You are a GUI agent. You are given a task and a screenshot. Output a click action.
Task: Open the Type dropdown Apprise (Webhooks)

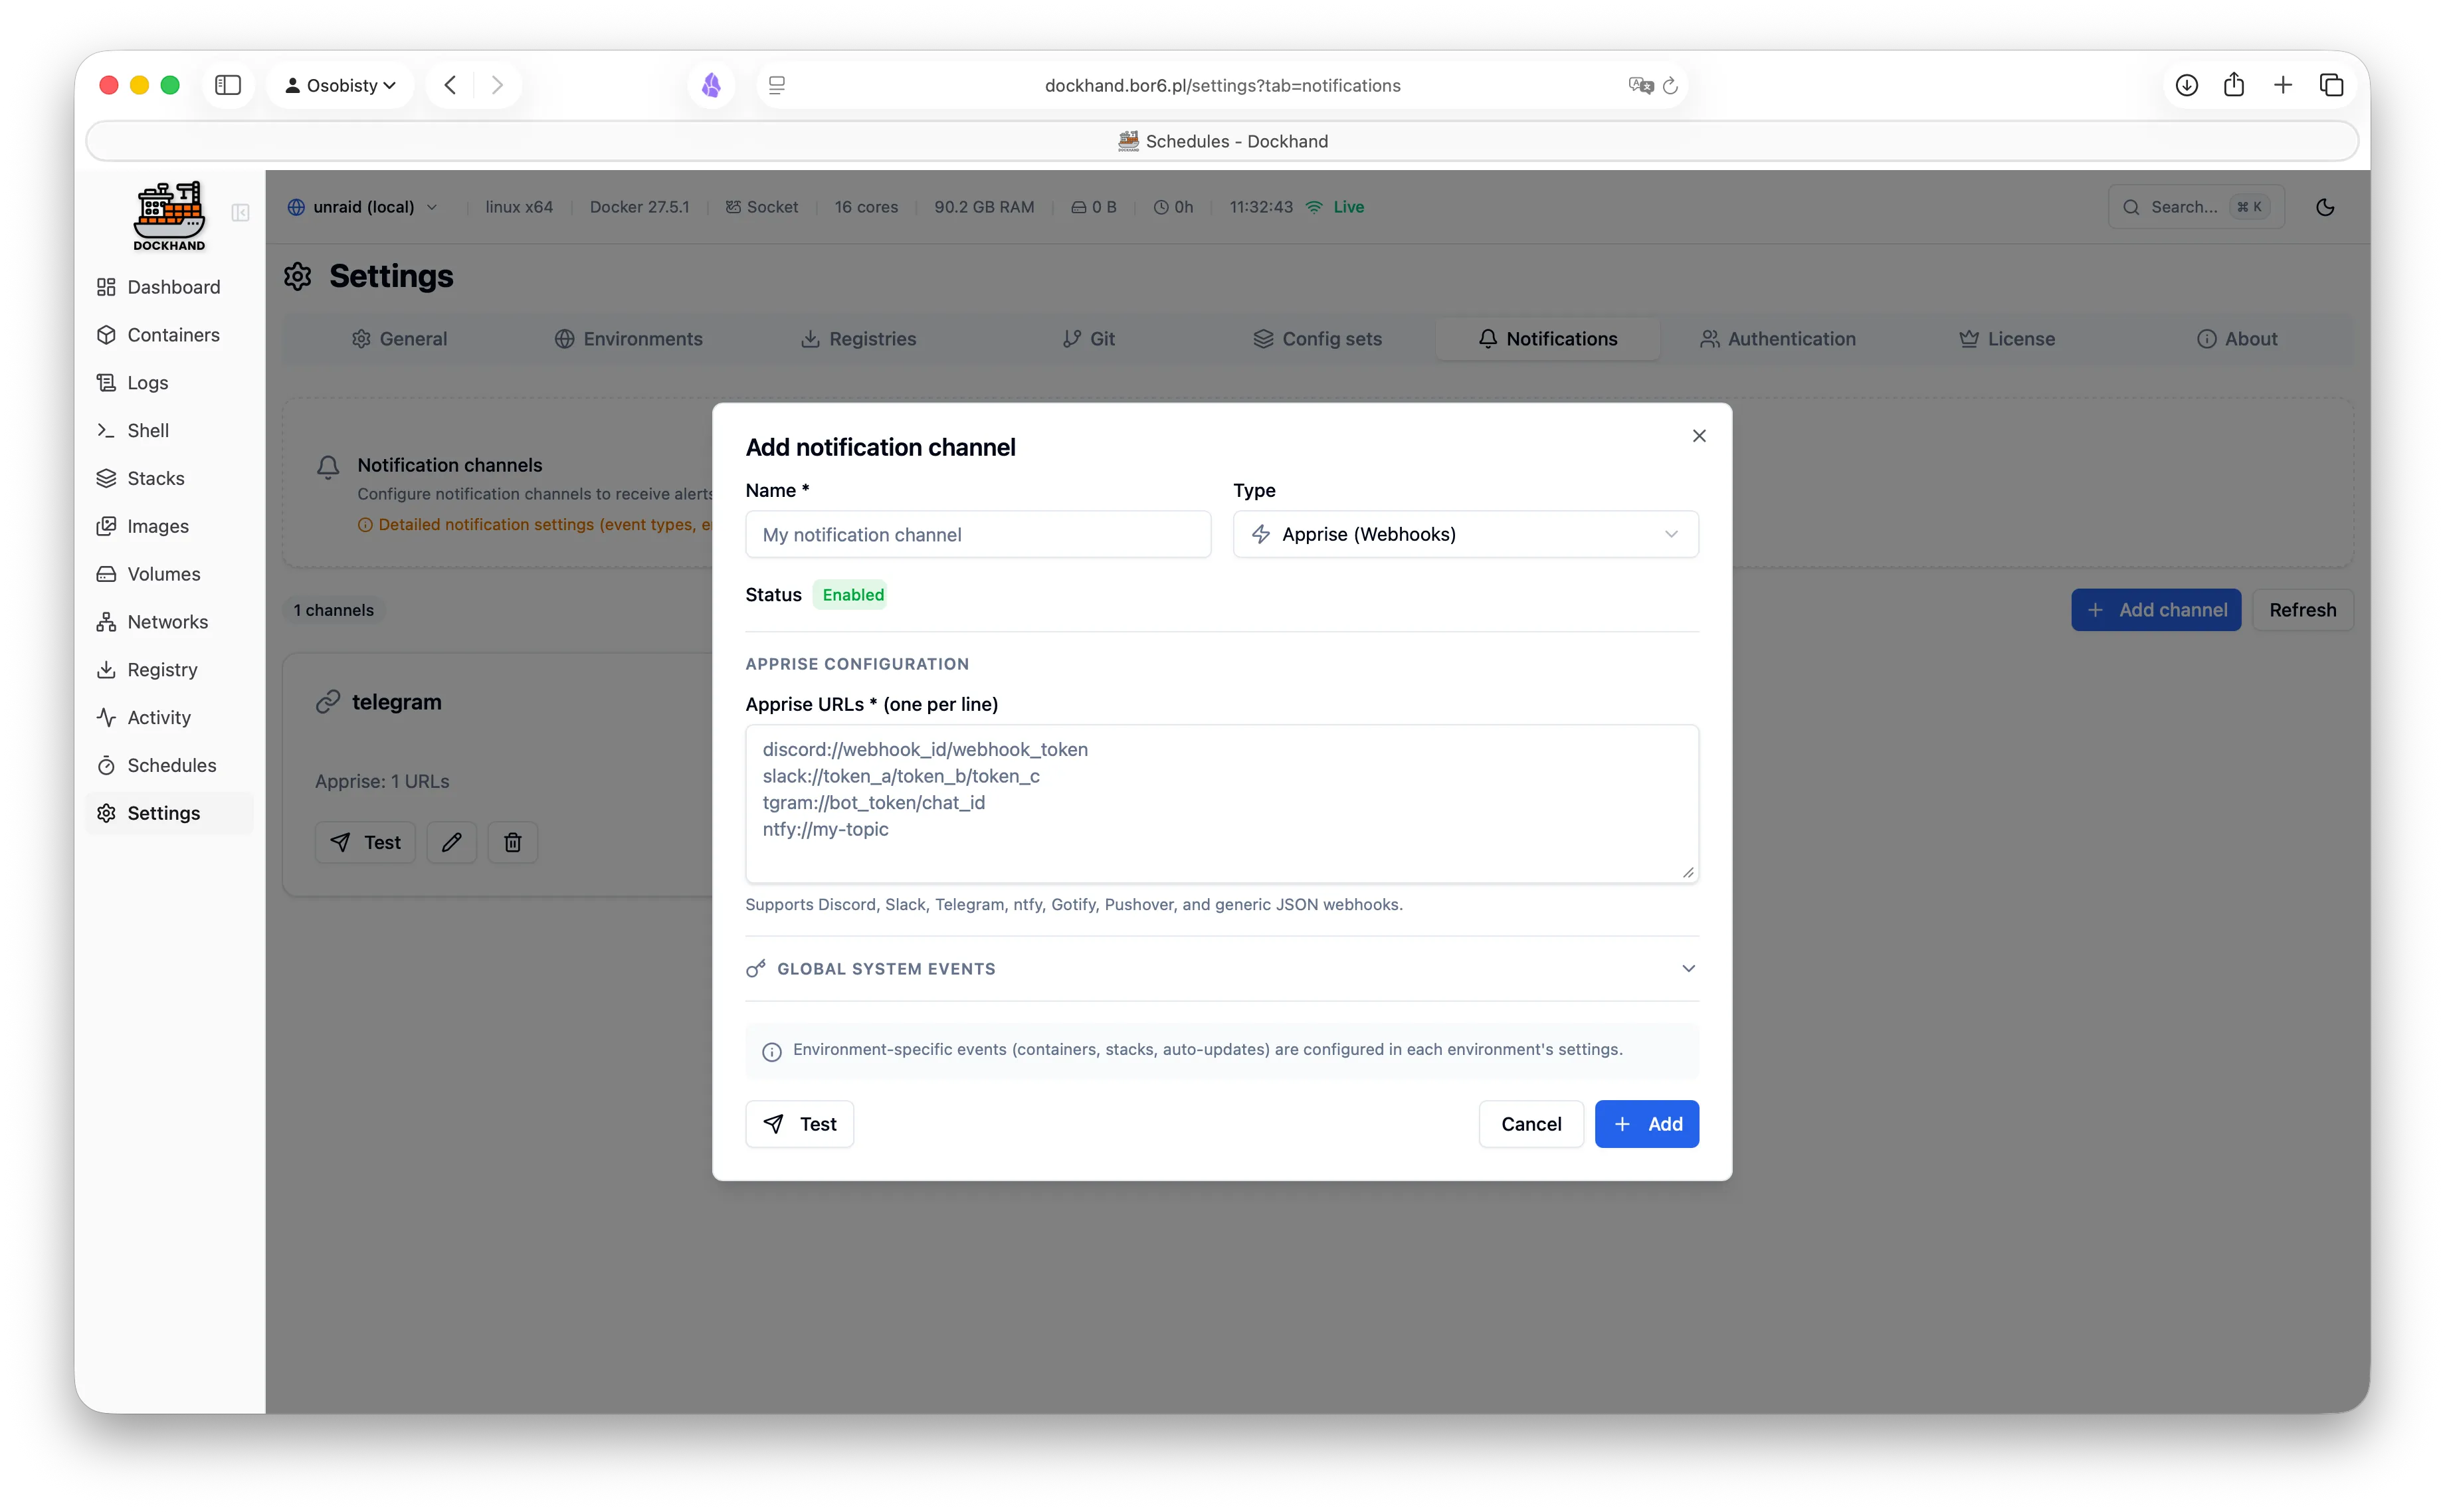(x=1465, y=534)
